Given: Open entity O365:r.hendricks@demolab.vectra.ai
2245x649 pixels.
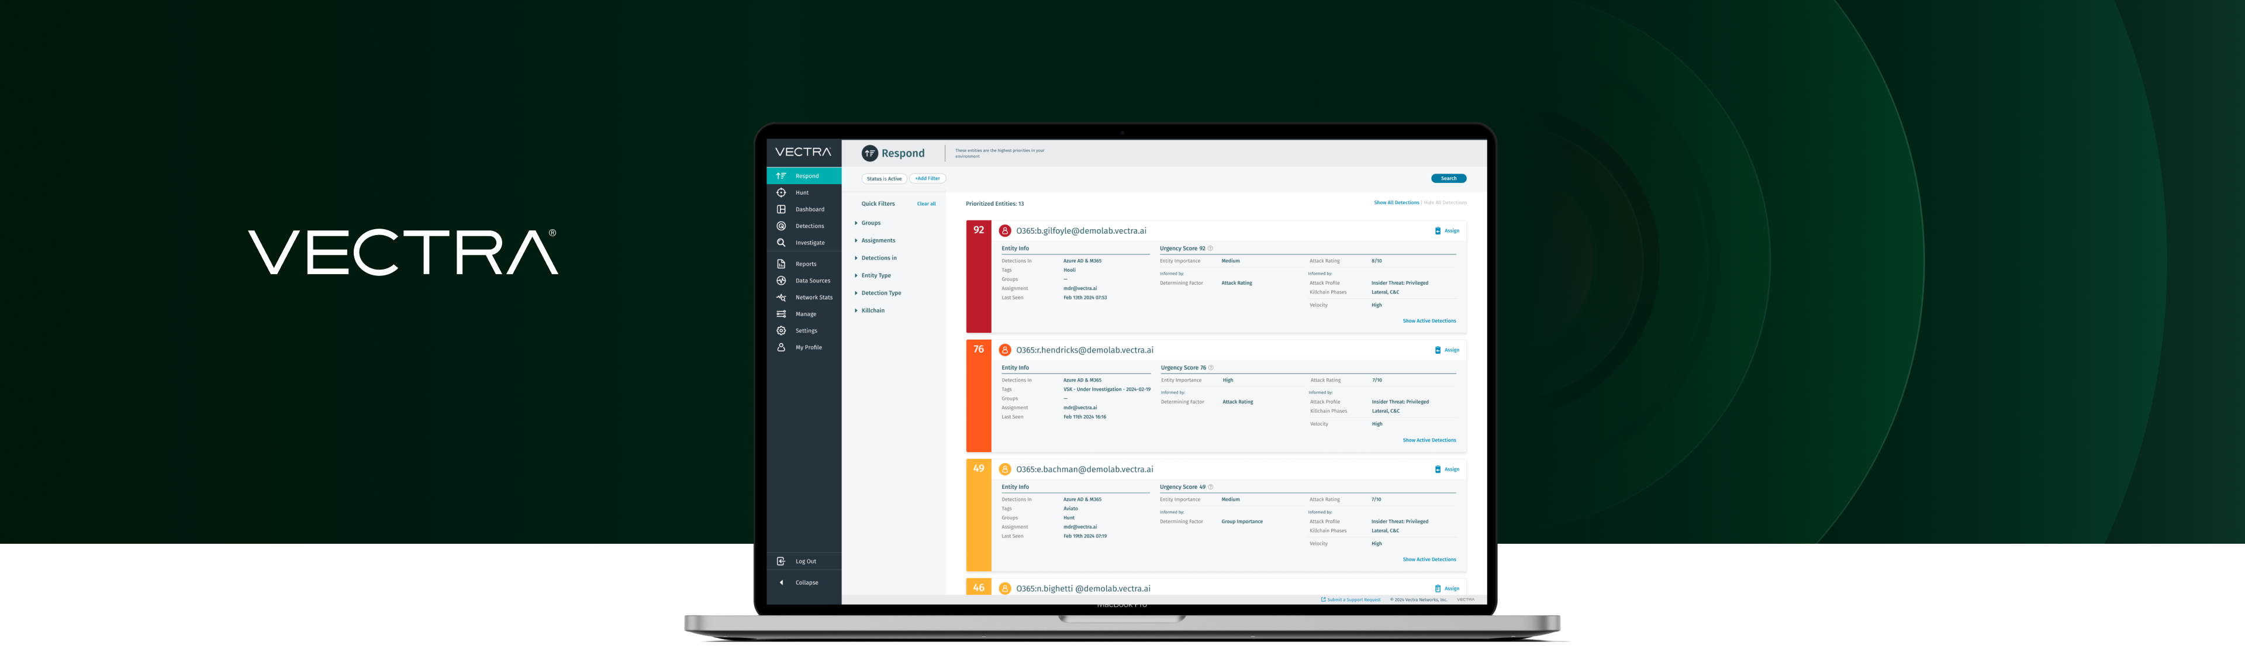Looking at the screenshot, I should [x=1084, y=350].
